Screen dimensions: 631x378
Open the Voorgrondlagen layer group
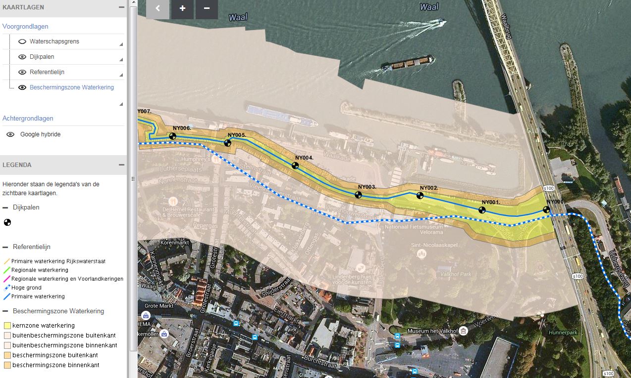tap(25, 26)
